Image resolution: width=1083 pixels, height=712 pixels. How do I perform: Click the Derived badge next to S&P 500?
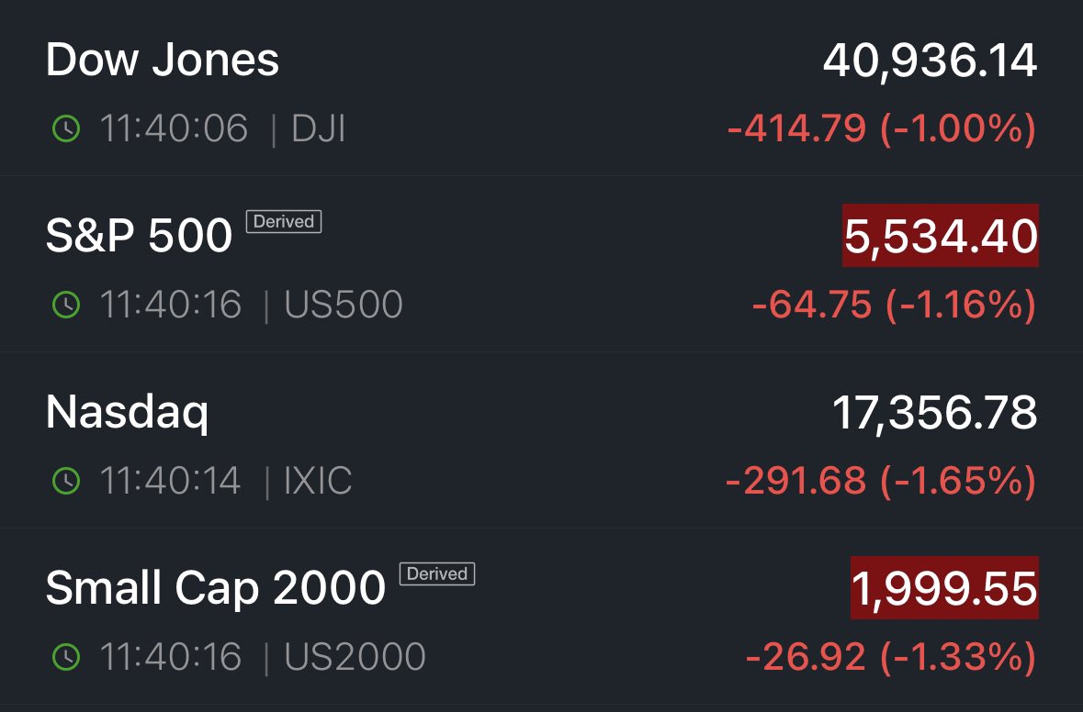pyautogui.click(x=284, y=221)
